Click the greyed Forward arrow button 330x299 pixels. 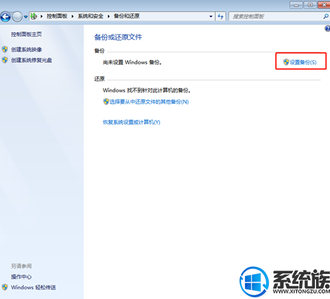click(x=17, y=16)
